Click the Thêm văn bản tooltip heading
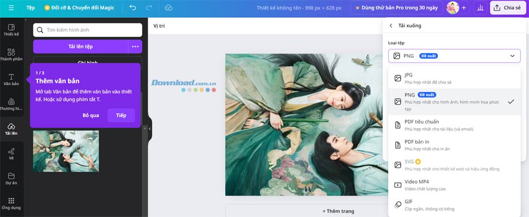 (57, 81)
